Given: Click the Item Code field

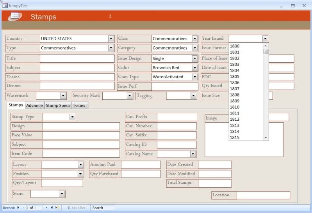Looking at the screenshot, I should [x=81, y=154].
